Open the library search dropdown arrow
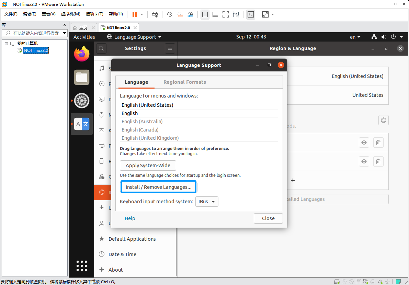Image resolution: width=409 pixels, height=285 pixels. tap(65, 33)
